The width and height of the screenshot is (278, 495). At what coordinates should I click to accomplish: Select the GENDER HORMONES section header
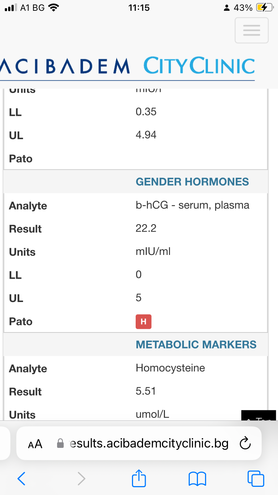[192, 182]
